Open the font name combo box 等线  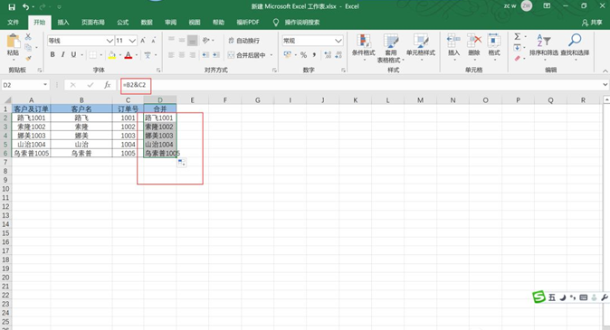click(x=81, y=41)
